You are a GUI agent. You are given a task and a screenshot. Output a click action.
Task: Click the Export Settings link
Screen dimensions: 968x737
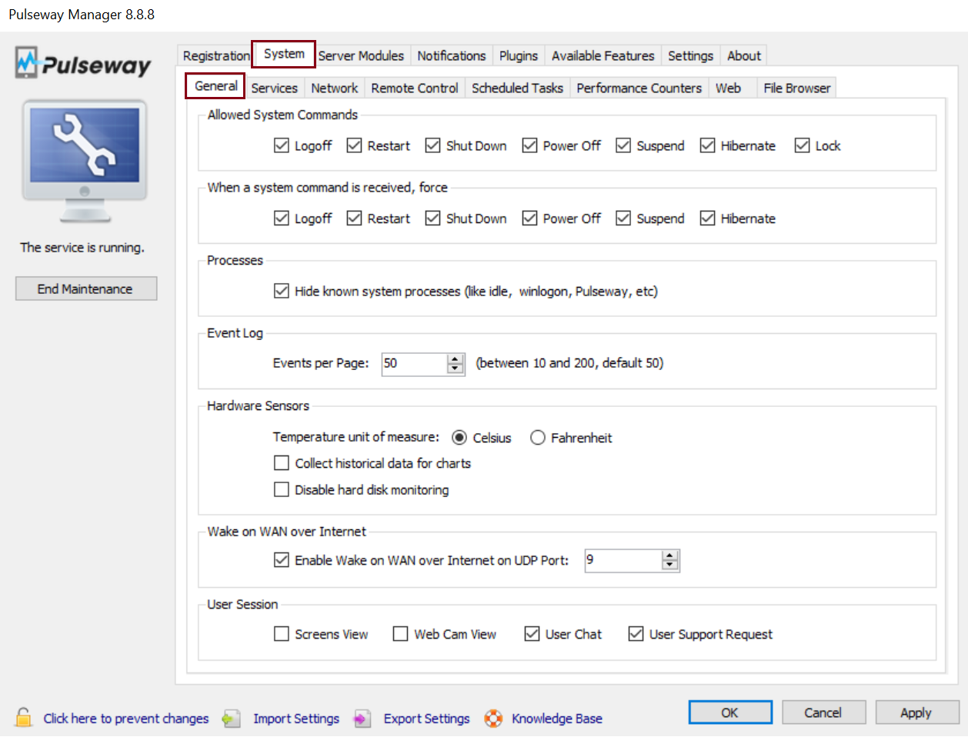tap(426, 719)
